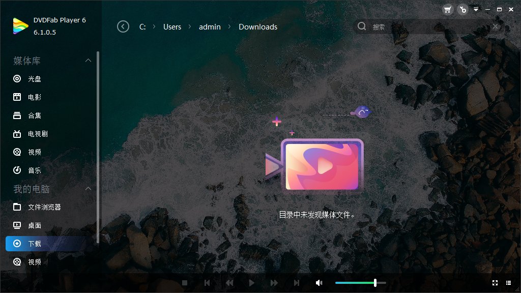Screen dimensions: 521x293
Task: Switch to the 桌面 (Desktop) view
Action: point(16,225)
